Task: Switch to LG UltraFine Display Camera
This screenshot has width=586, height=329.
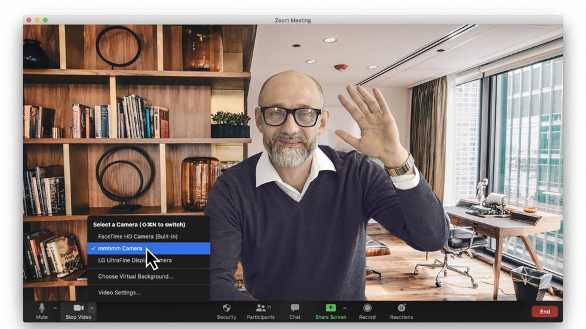Action: [x=135, y=260]
